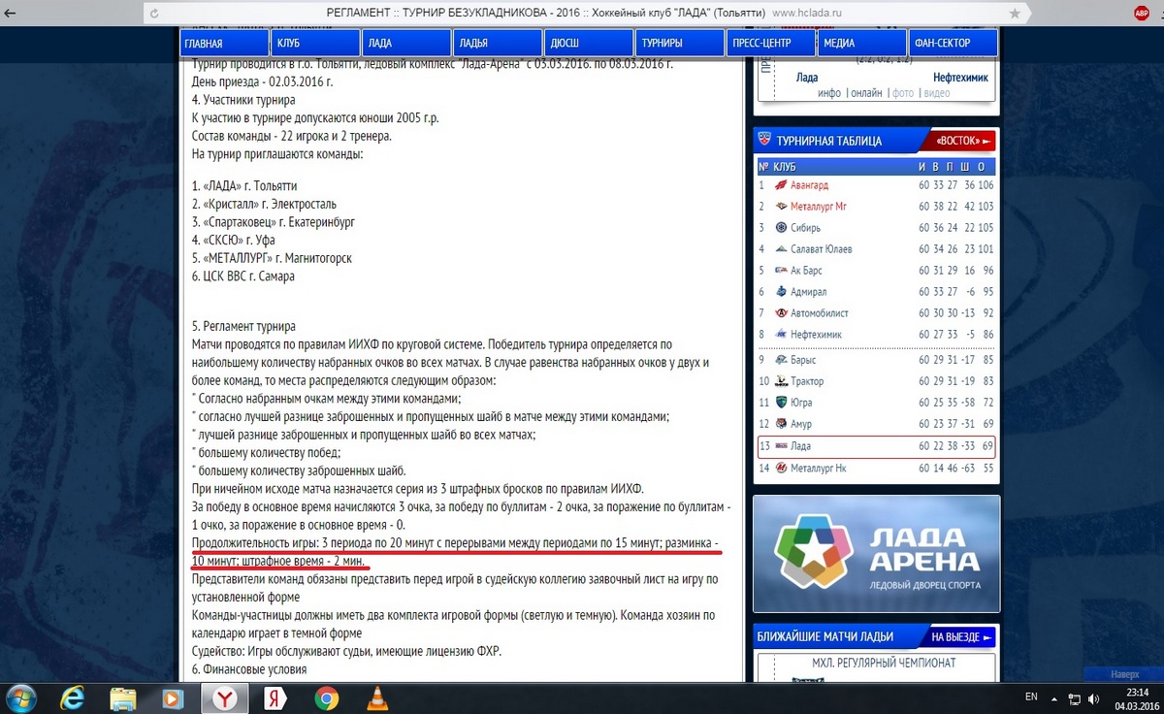
Task: Open ДЮСШ menu item
Action: point(589,43)
